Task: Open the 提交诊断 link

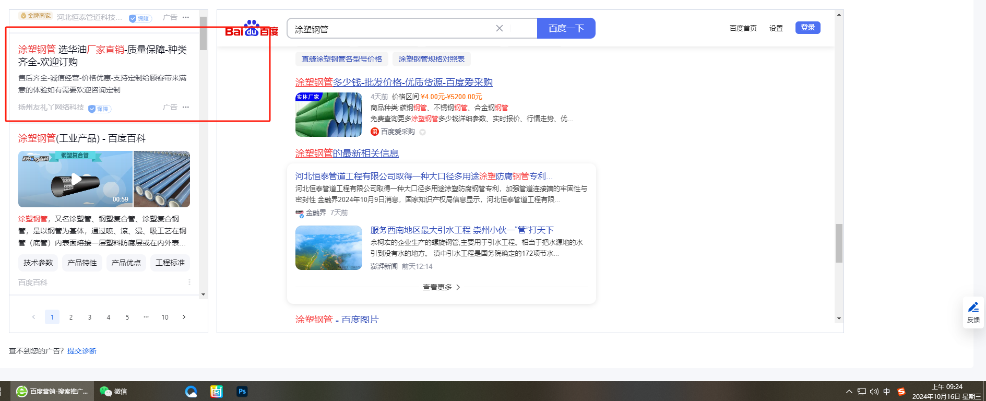Action: click(x=82, y=351)
